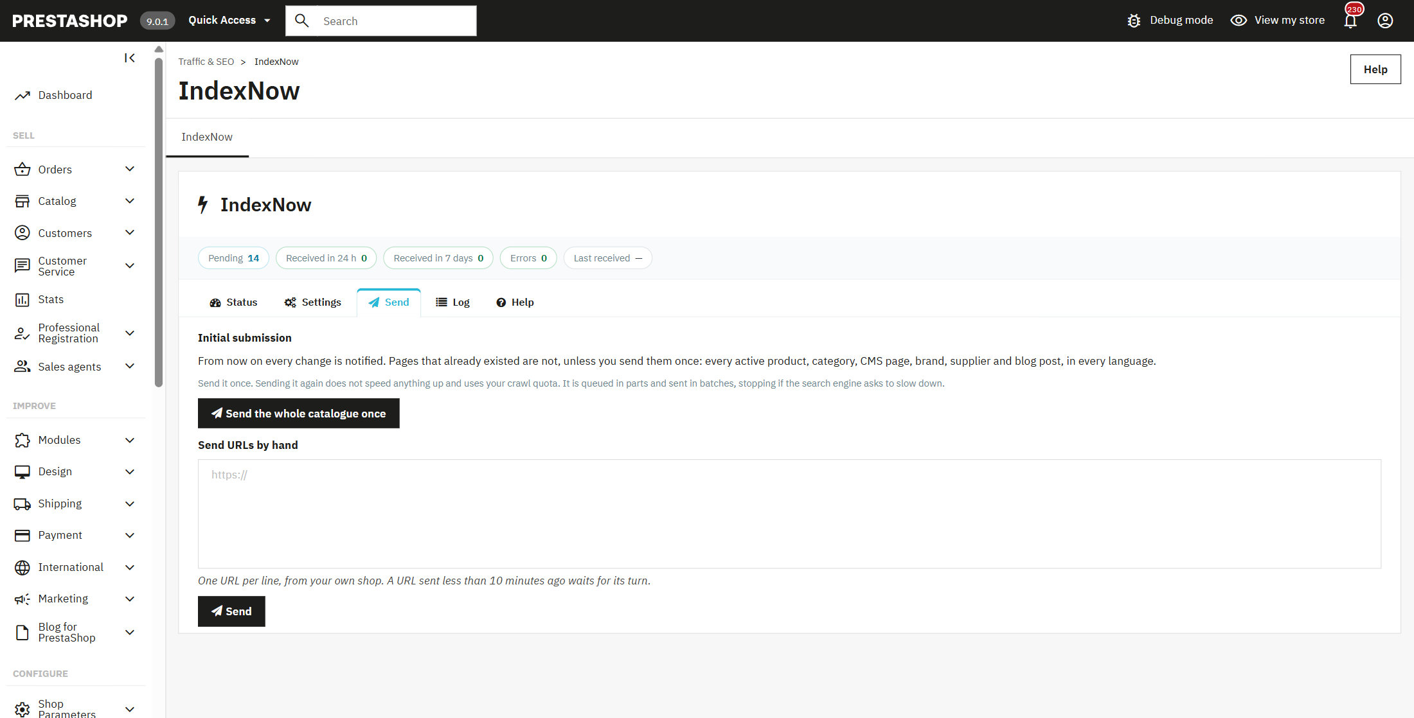Click the Modules puzzle icon
This screenshot has width=1414, height=718.
[x=22, y=440]
